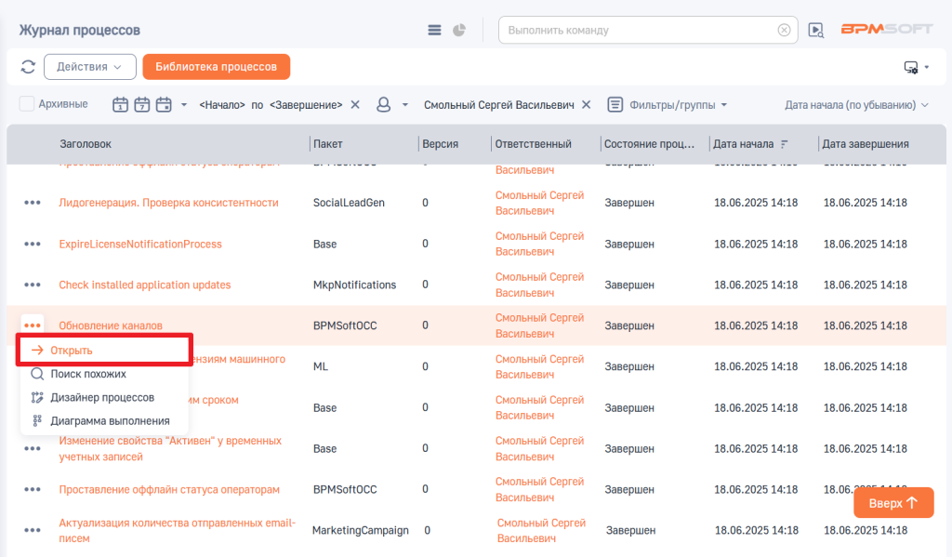Screen dimensions: 952x557
Task: Choose Открыть in the context menu
Action: [x=104, y=351]
